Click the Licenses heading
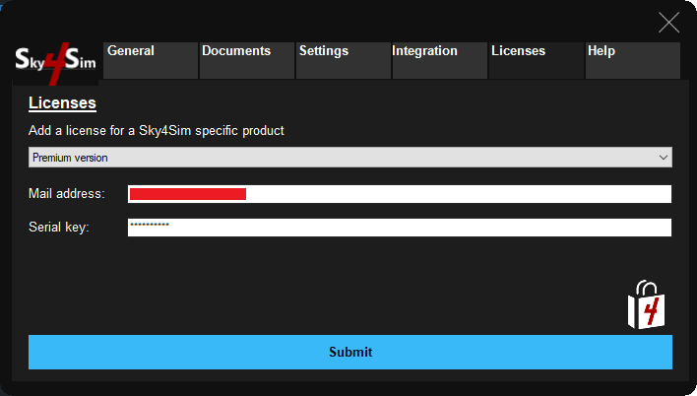The image size is (697, 396). coord(62,103)
